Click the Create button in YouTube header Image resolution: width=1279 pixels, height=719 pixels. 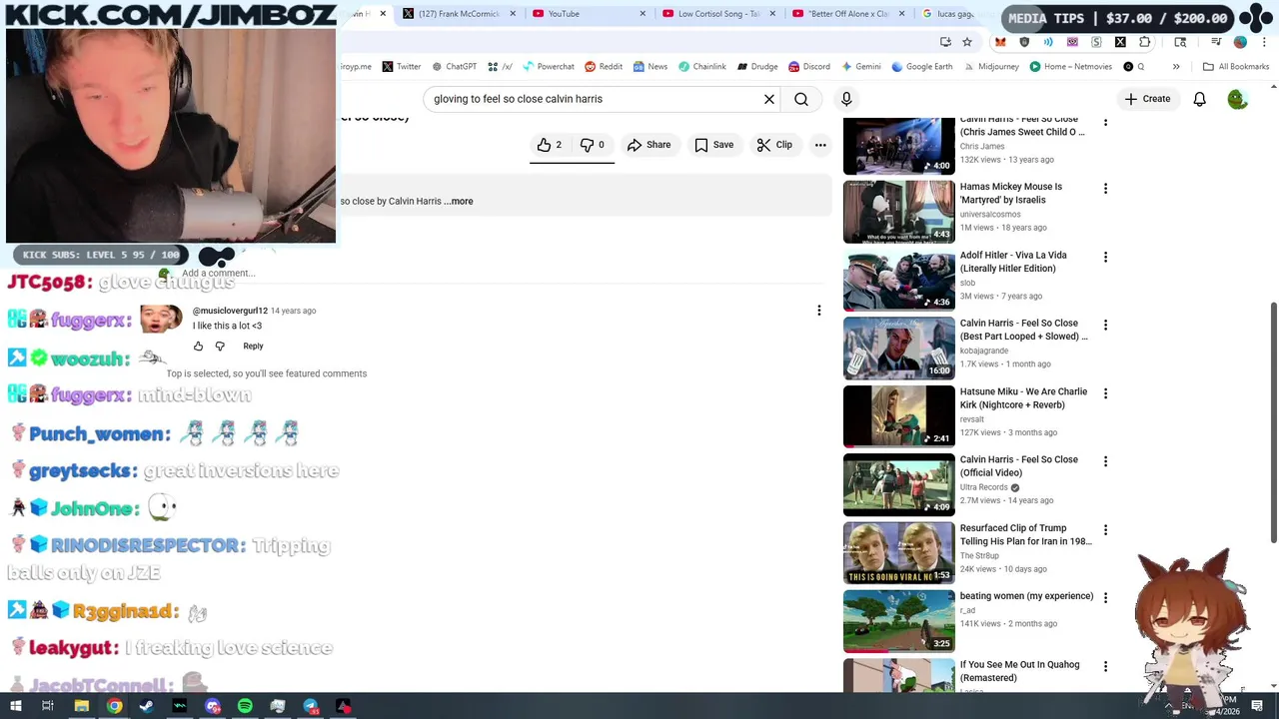point(1147,99)
